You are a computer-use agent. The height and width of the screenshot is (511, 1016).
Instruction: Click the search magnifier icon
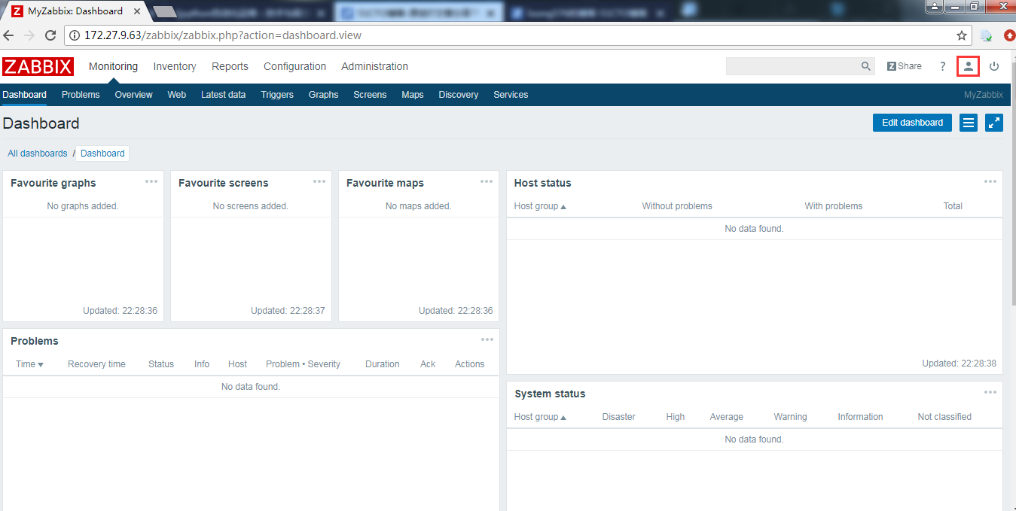coord(865,66)
